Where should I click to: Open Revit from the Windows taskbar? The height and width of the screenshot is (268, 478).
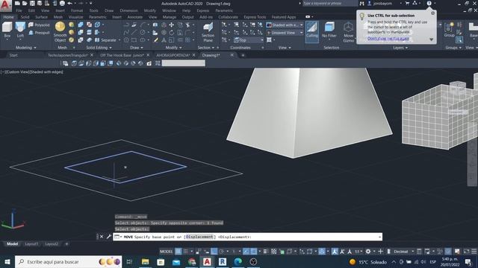[x=223, y=261]
